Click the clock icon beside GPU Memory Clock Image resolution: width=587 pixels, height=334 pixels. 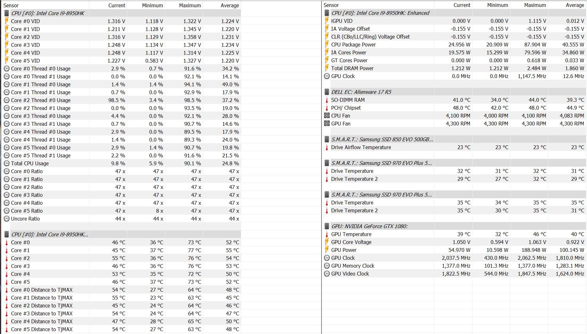[x=327, y=266]
